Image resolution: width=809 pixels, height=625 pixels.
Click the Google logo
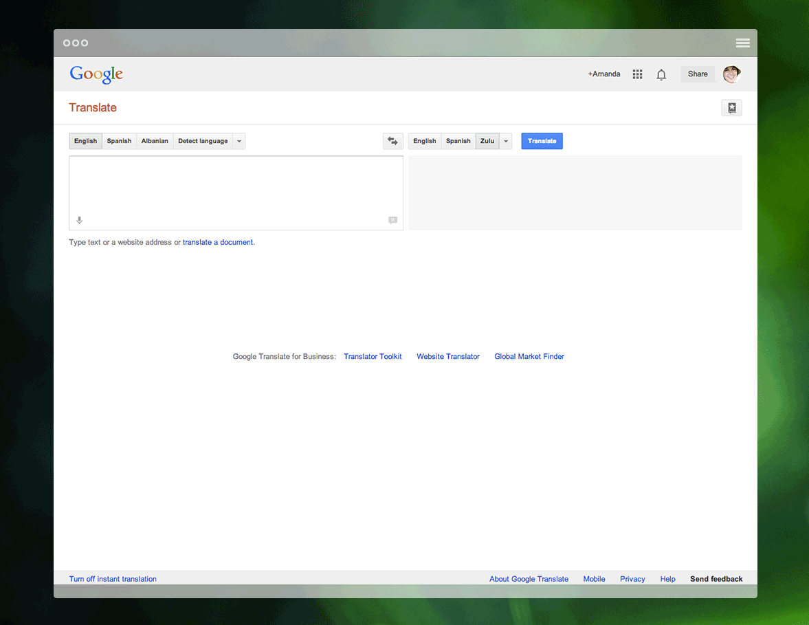pos(96,74)
